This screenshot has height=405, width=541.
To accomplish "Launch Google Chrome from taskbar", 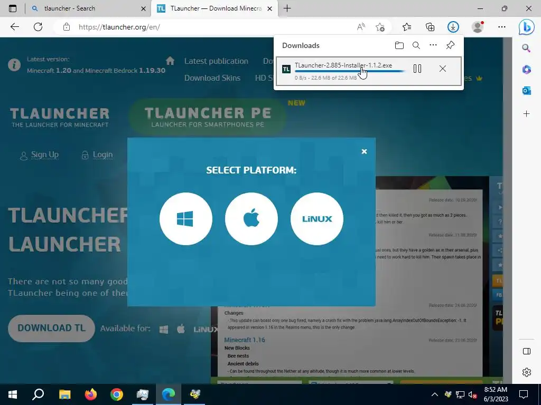I will coord(117,394).
